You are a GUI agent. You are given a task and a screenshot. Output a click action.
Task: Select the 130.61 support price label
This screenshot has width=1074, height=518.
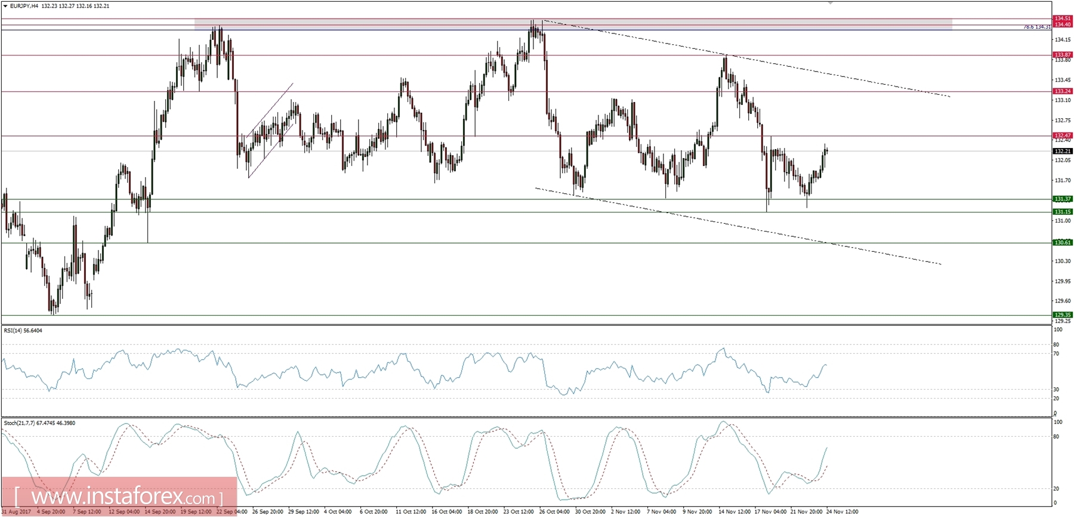click(x=1062, y=242)
